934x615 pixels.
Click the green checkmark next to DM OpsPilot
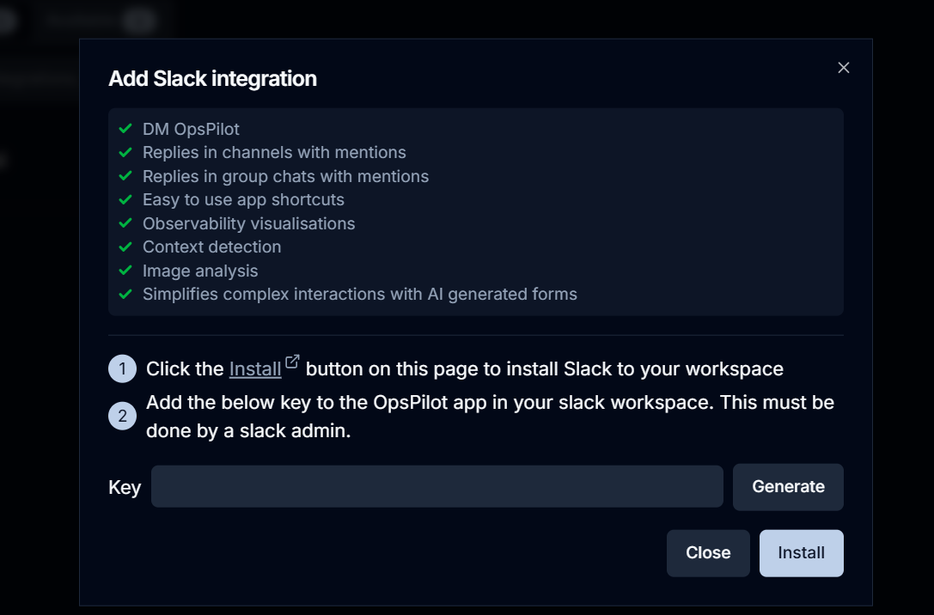point(125,129)
